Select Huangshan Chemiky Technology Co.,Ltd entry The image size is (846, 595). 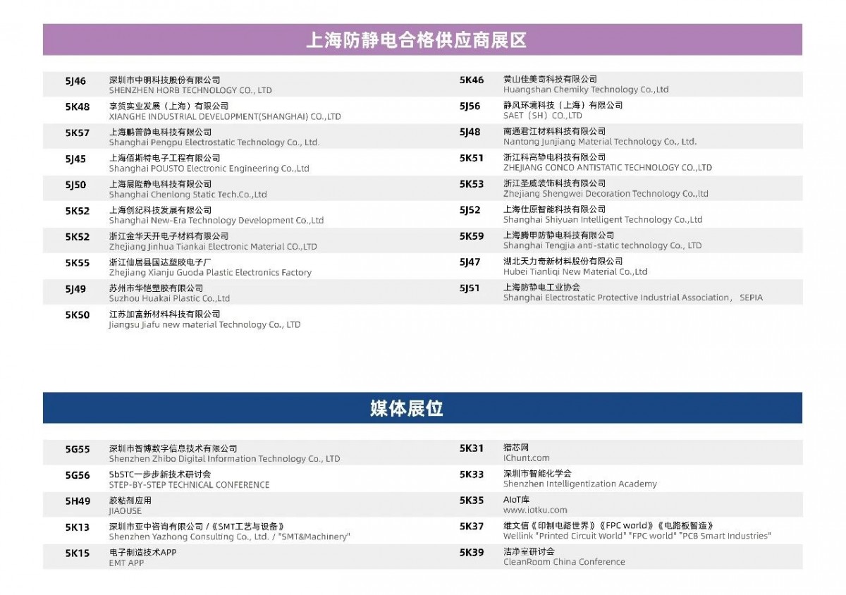point(585,90)
